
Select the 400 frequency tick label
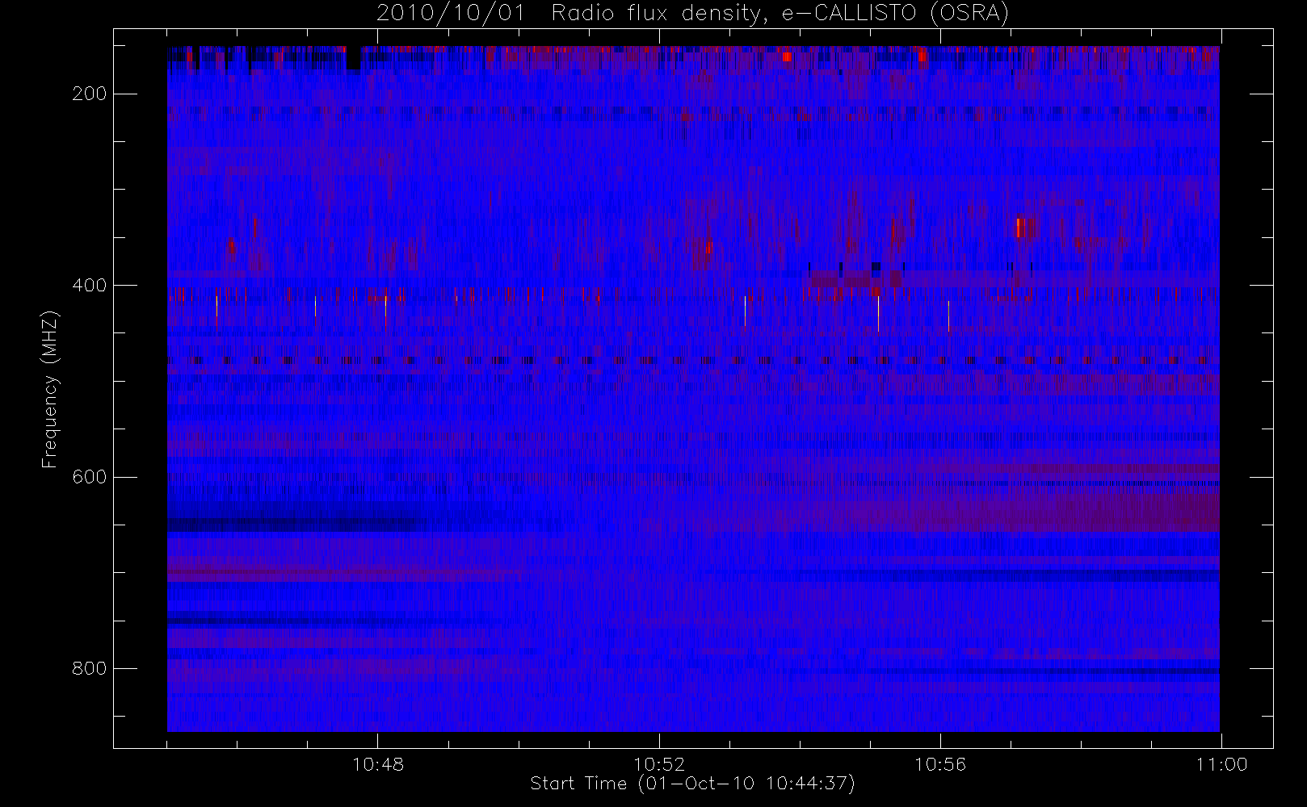pos(89,286)
